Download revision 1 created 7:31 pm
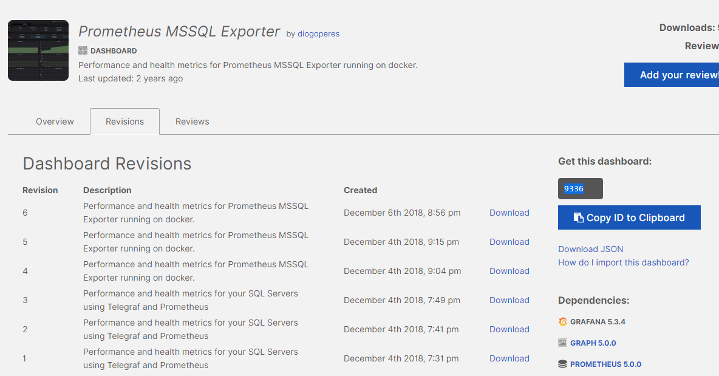This screenshot has width=719, height=376. [x=509, y=358]
